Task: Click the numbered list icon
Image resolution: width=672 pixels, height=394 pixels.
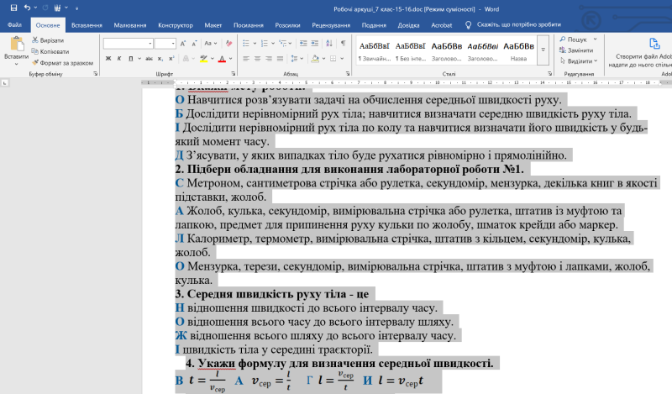Action: [265, 44]
